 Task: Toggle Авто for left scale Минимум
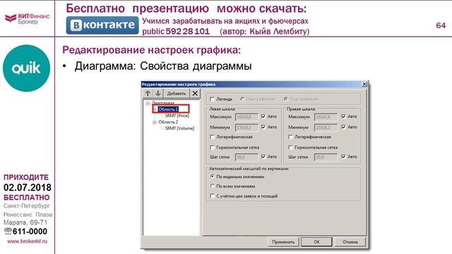[x=263, y=127]
